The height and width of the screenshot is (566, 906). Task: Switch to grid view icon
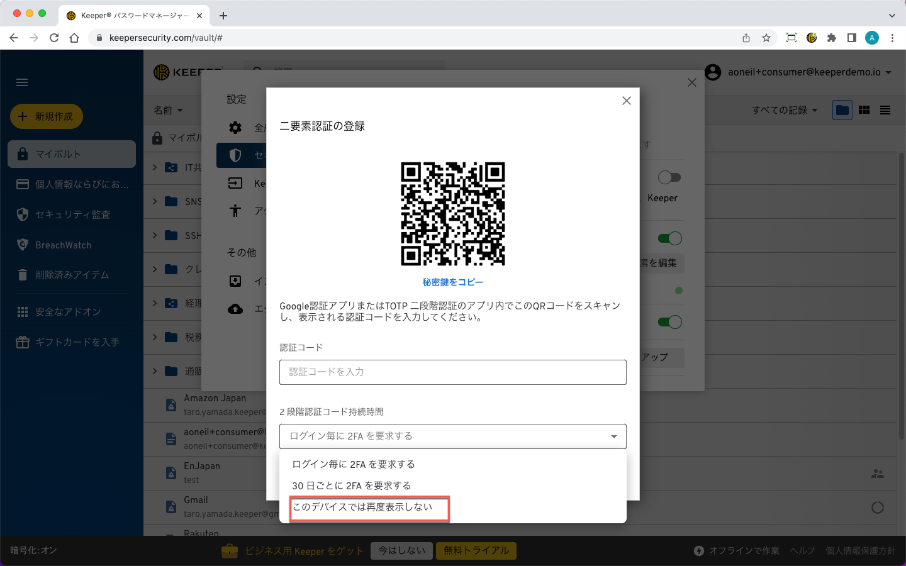(x=864, y=110)
